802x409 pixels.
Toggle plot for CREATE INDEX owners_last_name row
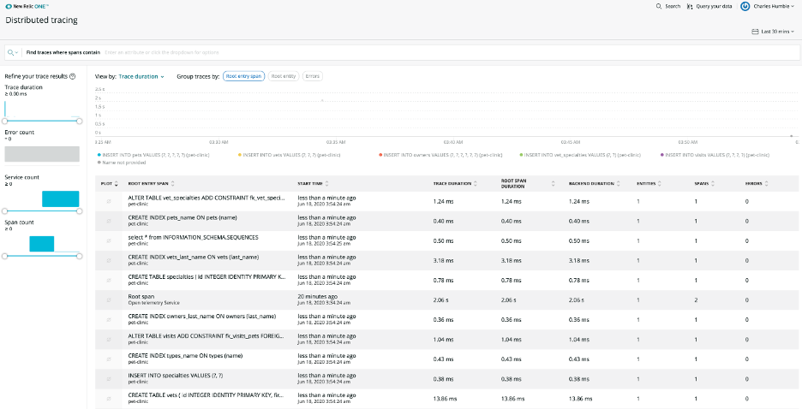[x=109, y=320]
